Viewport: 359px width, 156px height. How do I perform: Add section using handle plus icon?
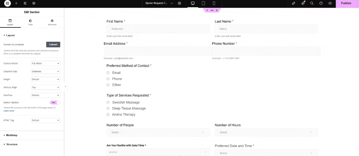click(x=207, y=10)
